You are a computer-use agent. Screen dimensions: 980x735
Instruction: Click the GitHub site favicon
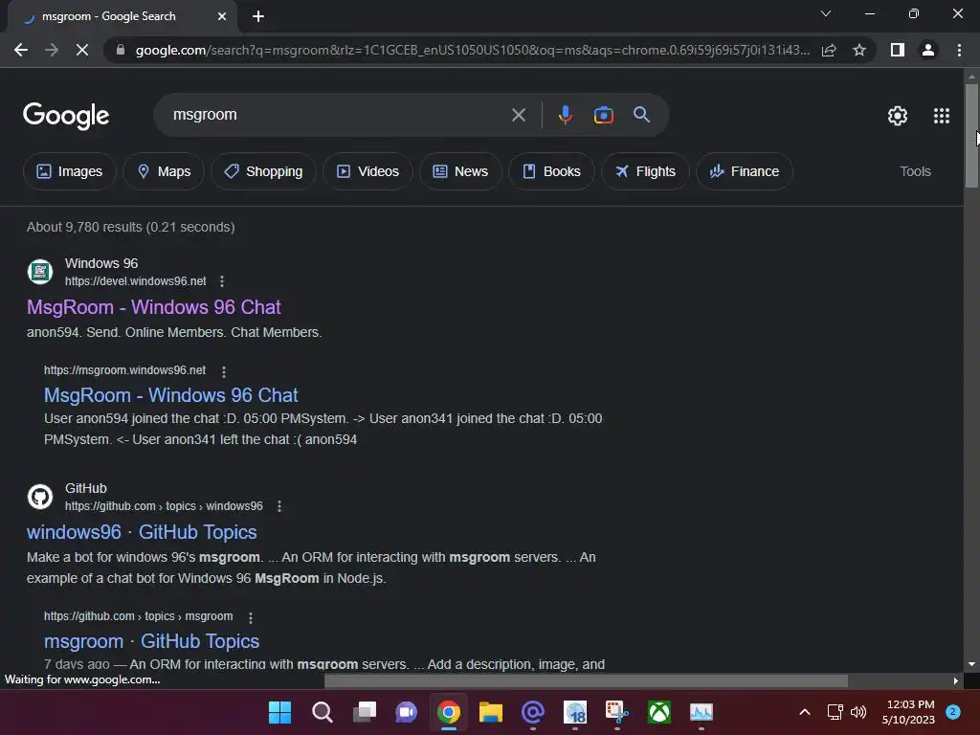point(40,497)
